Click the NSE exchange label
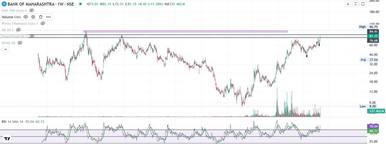Viewport: 386px width, 144px height. [x=71, y=4]
